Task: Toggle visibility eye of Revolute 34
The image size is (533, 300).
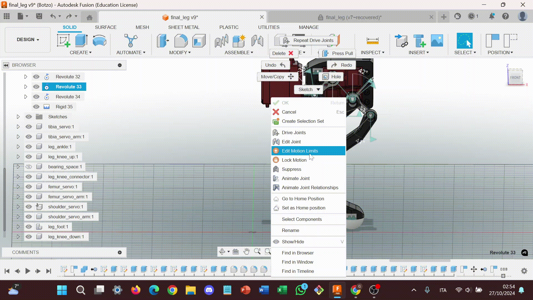Action: click(x=36, y=97)
